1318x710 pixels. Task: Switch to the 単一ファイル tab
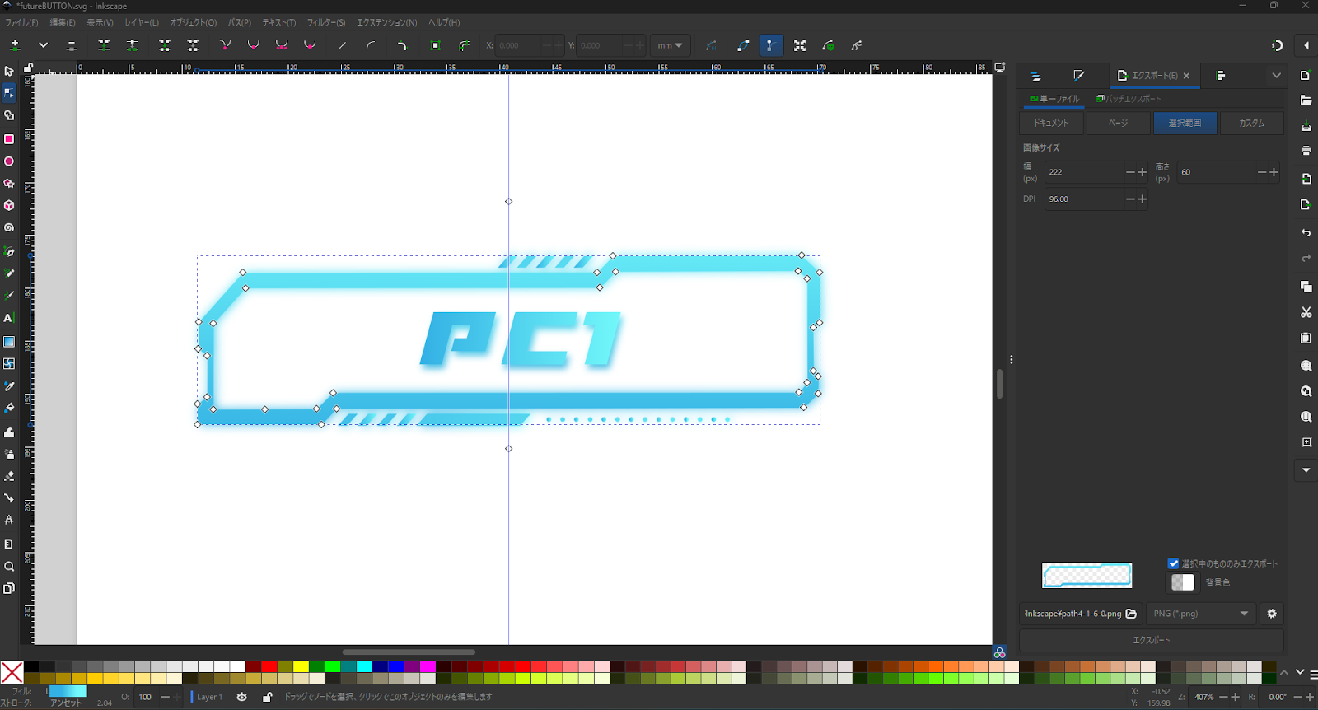pyautogui.click(x=1054, y=99)
